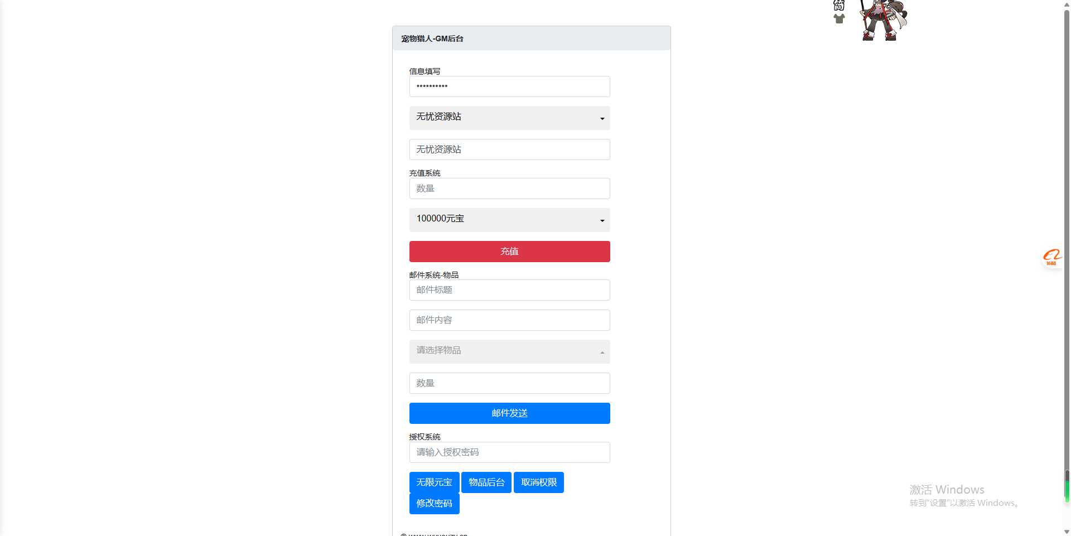1071x536 pixels.
Task: Open the 无忧资源站 server dropdown
Action: (509, 118)
